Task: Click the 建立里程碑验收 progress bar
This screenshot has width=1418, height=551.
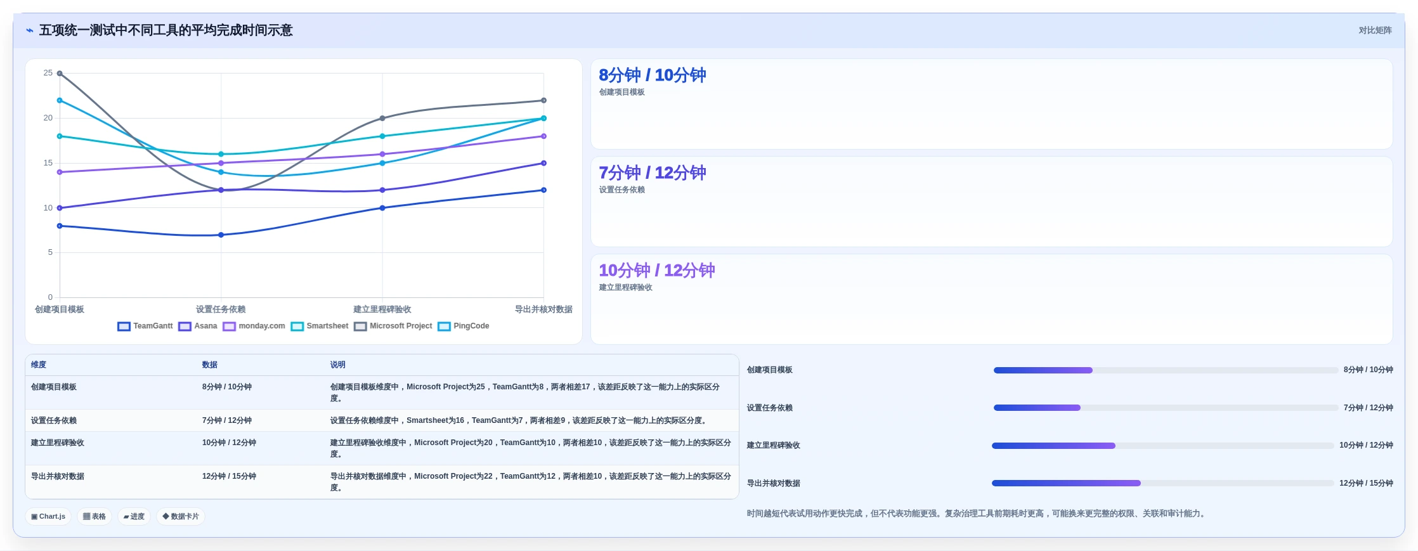Action: tap(1163, 446)
